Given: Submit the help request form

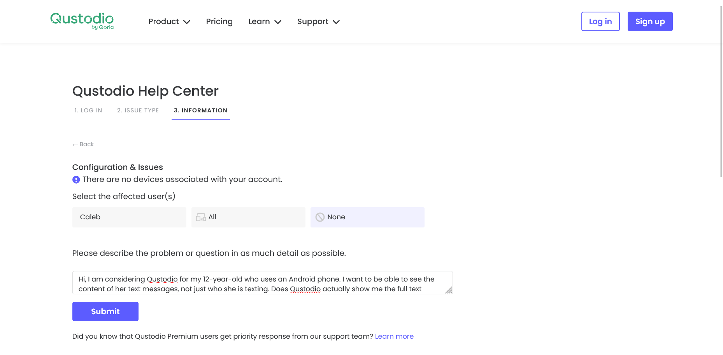Looking at the screenshot, I should [105, 311].
